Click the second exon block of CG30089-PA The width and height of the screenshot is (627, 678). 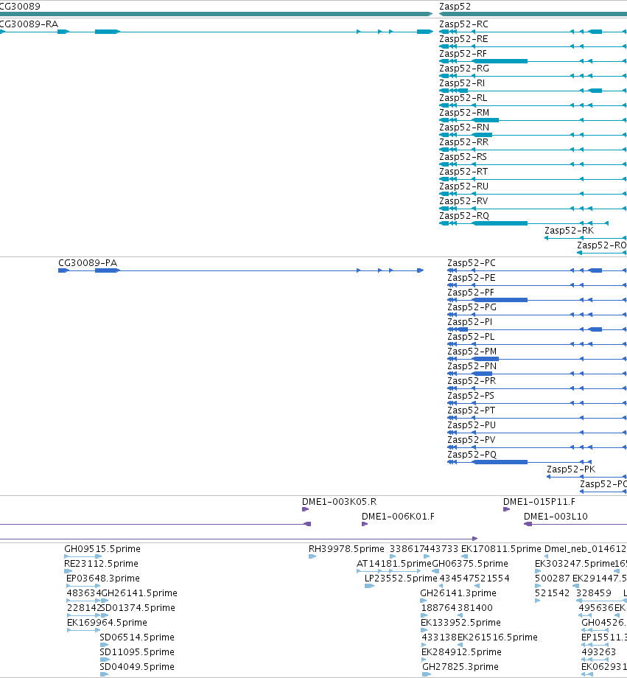(106, 270)
